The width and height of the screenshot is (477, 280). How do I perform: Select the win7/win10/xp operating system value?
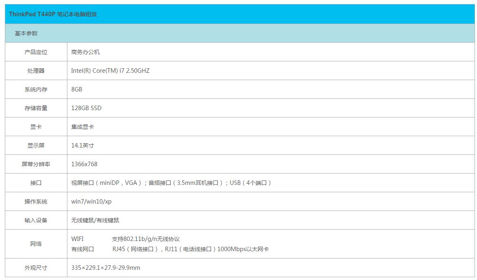[x=91, y=202]
